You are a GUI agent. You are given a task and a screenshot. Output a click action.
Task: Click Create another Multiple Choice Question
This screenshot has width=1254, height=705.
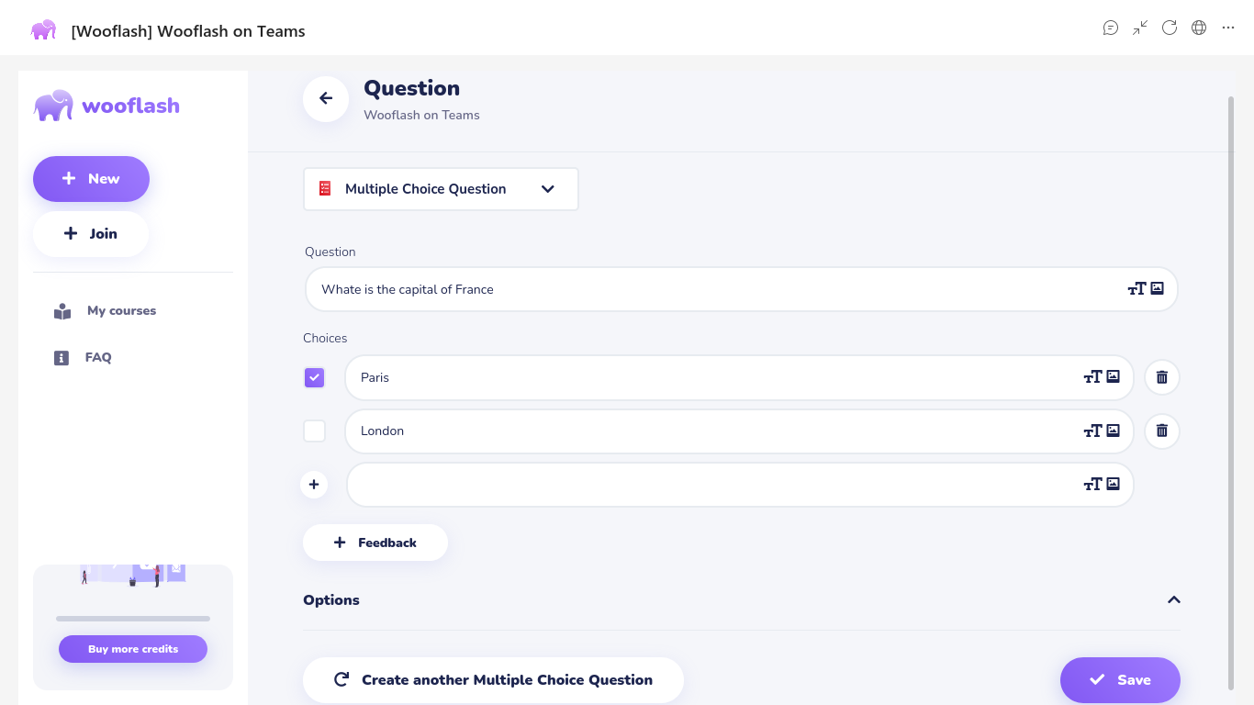(493, 680)
